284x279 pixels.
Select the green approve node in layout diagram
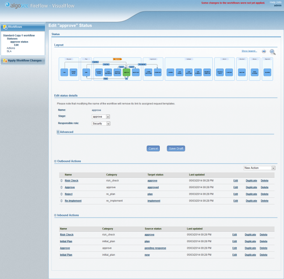pos(126,72)
